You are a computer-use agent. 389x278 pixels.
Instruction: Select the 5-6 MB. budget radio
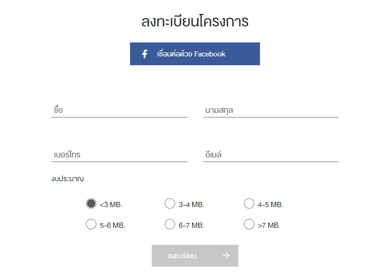point(91,224)
